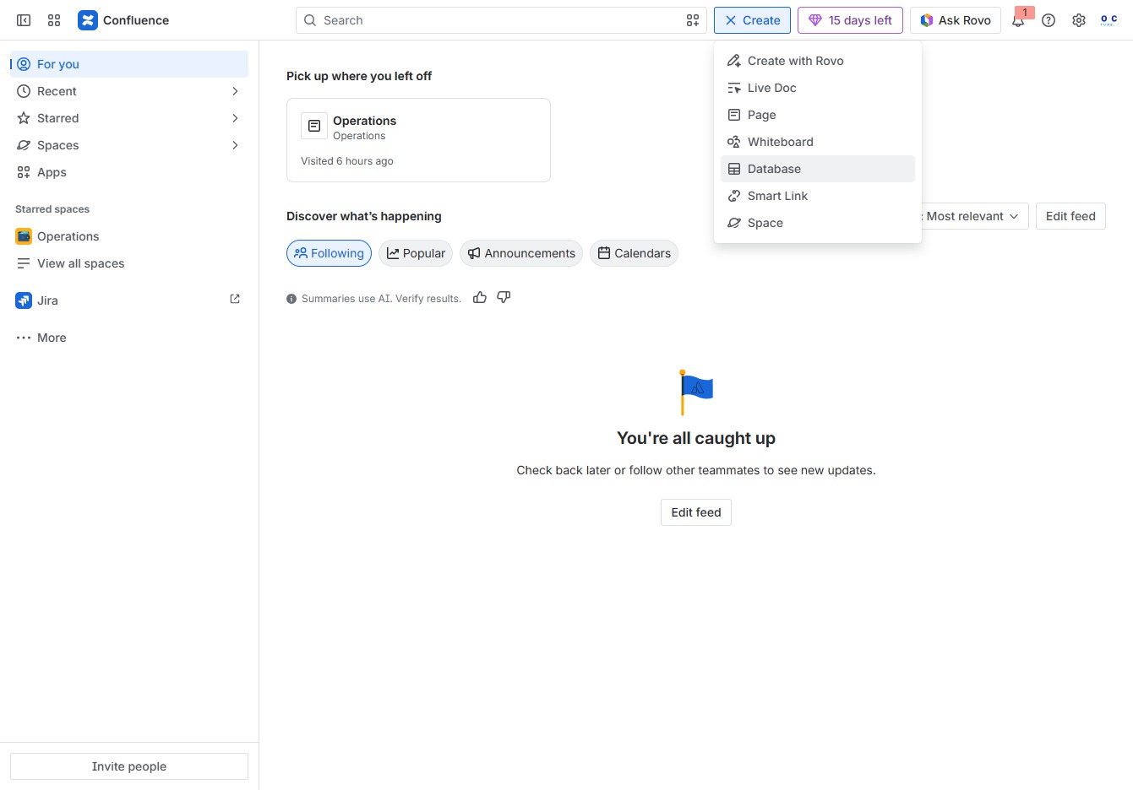Image resolution: width=1133 pixels, height=790 pixels.
Task: Close the Create menu button
Action: point(752,20)
